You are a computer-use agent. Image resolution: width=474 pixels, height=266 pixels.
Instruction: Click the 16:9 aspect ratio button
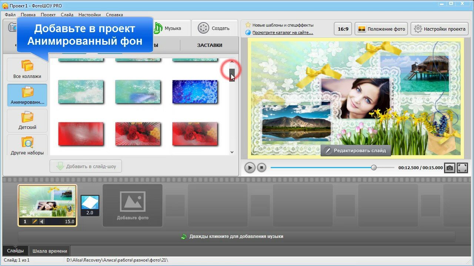click(x=343, y=29)
